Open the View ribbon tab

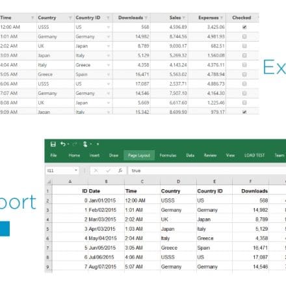click(230, 155)
